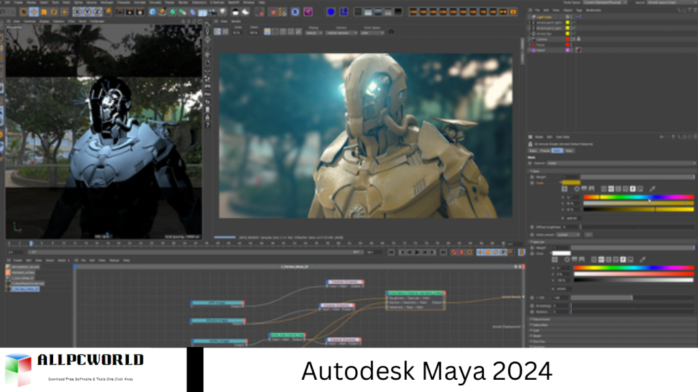Click the blue Cube primitive icon
This screenshot has height=392, width=698.
coord(153,12)
